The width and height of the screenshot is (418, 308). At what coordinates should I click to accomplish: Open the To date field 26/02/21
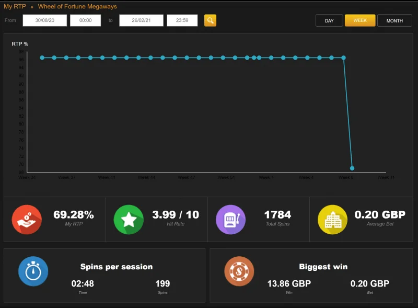click(141, 20)
